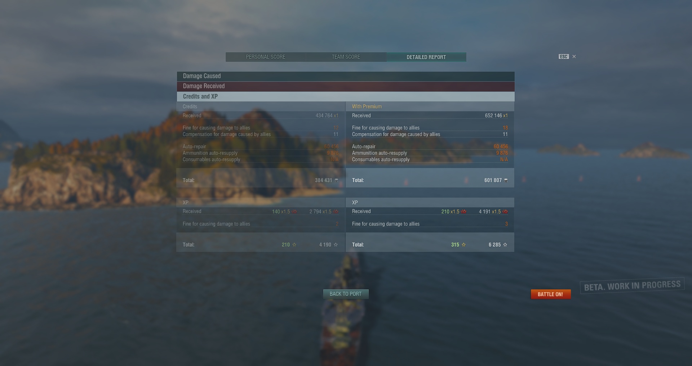Click the With Premium header label
This screenshot has width=692, height=366.
click(x=367, y=107)
